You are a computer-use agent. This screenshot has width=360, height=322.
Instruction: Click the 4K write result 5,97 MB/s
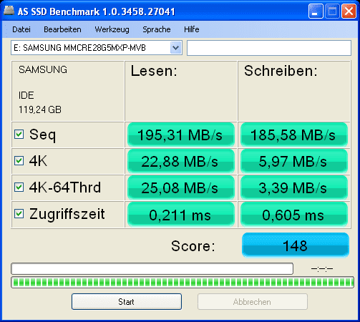tap(294, 161)
